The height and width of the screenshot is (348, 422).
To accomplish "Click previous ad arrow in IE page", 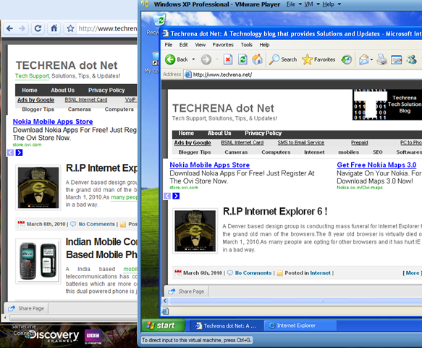I will (x=167, y=196).
